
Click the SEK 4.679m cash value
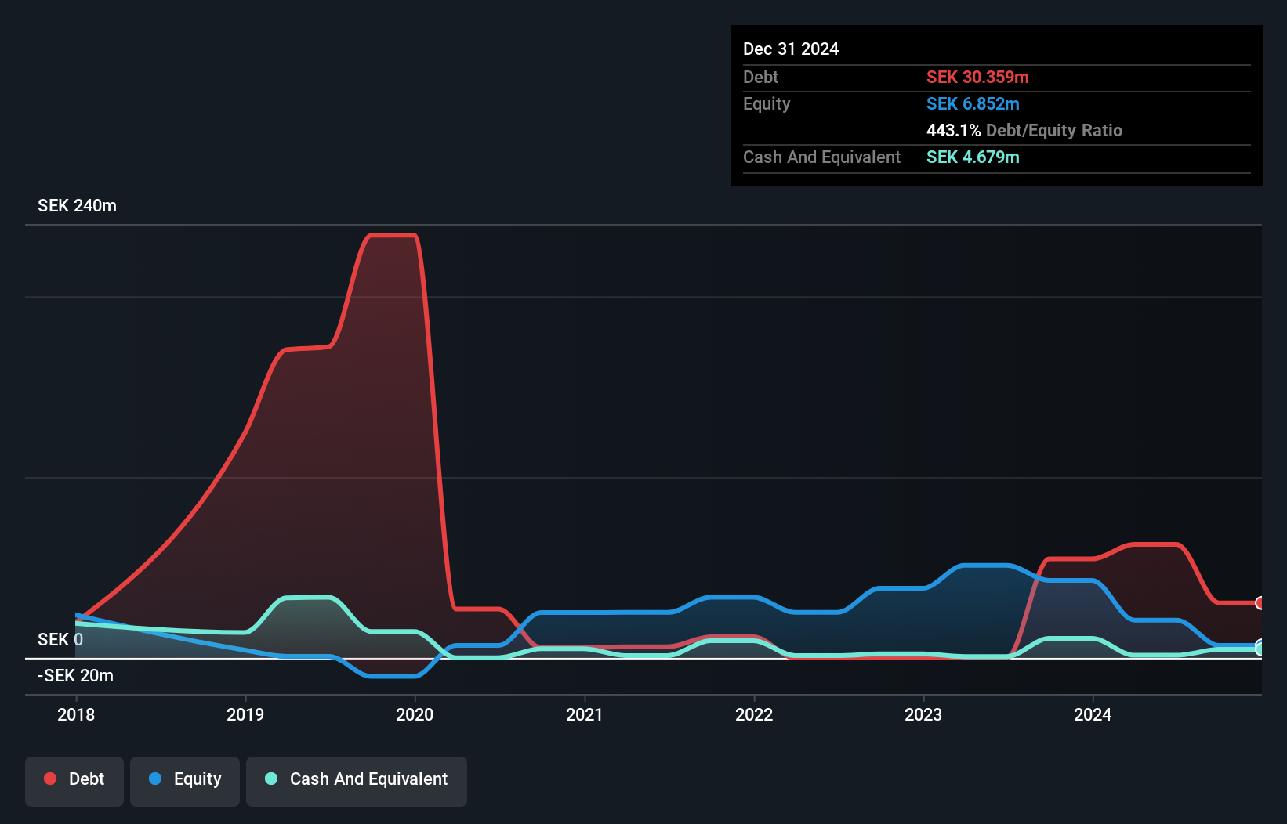973,157
